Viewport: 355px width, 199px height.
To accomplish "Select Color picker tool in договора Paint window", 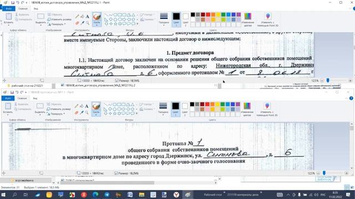I will 82,23.
